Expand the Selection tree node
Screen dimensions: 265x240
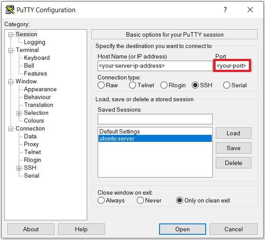coord(19,113)
